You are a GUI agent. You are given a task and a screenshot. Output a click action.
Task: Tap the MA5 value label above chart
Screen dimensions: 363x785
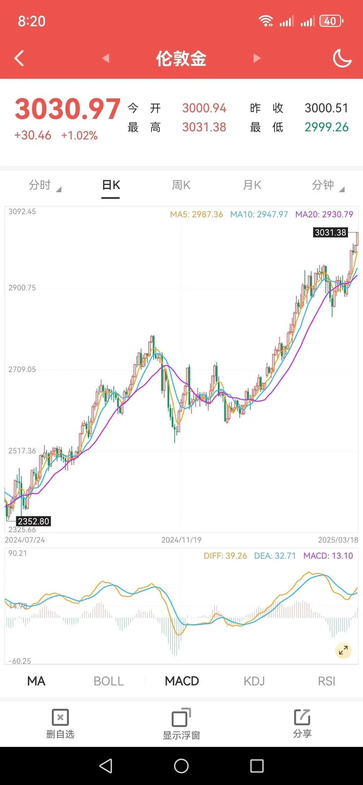196,214
